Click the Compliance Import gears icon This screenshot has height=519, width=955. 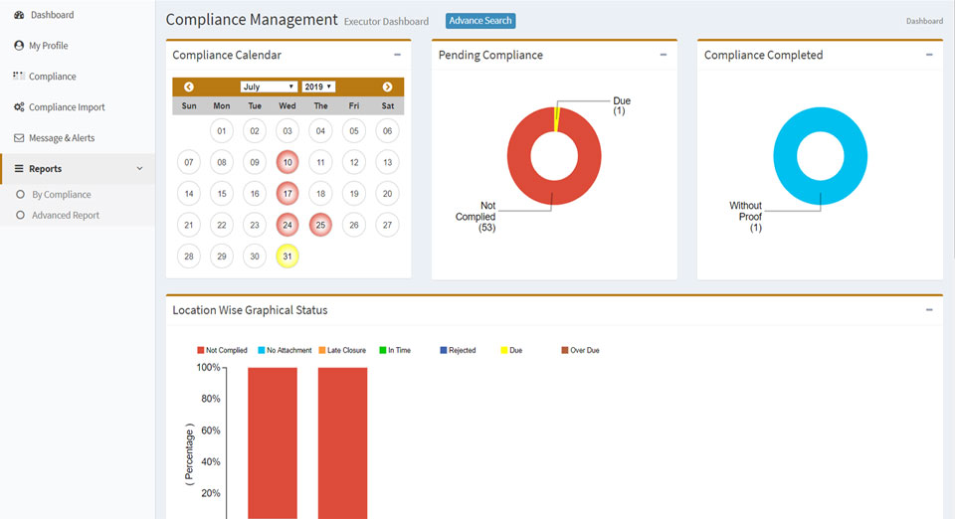click(x=19, y=107)
